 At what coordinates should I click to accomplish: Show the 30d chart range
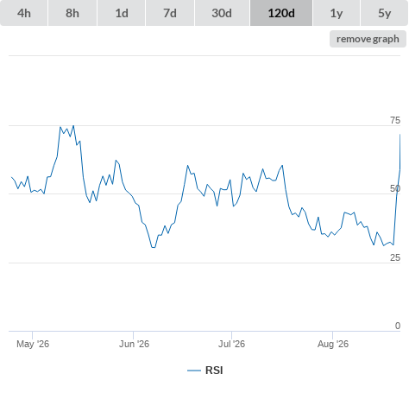pos(222,13)
